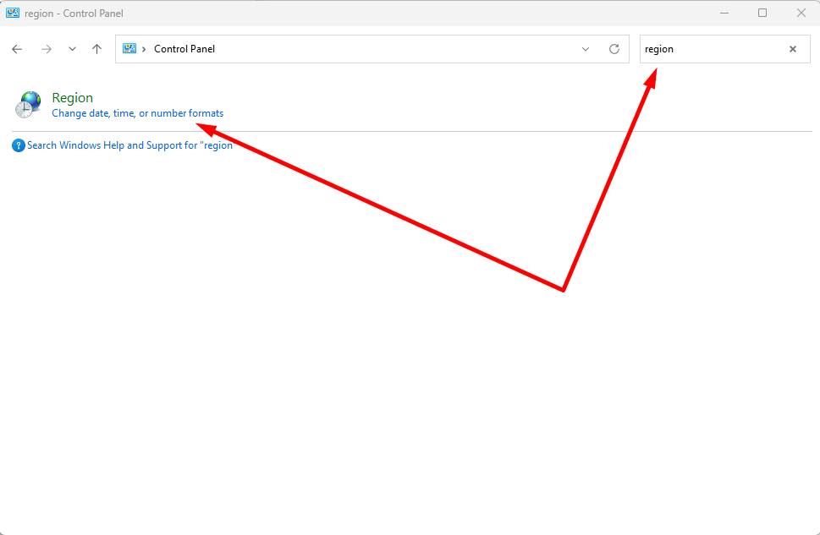Open the Recent locations dropdown chevron
The image size is (820, 535).
coord(72,49)
